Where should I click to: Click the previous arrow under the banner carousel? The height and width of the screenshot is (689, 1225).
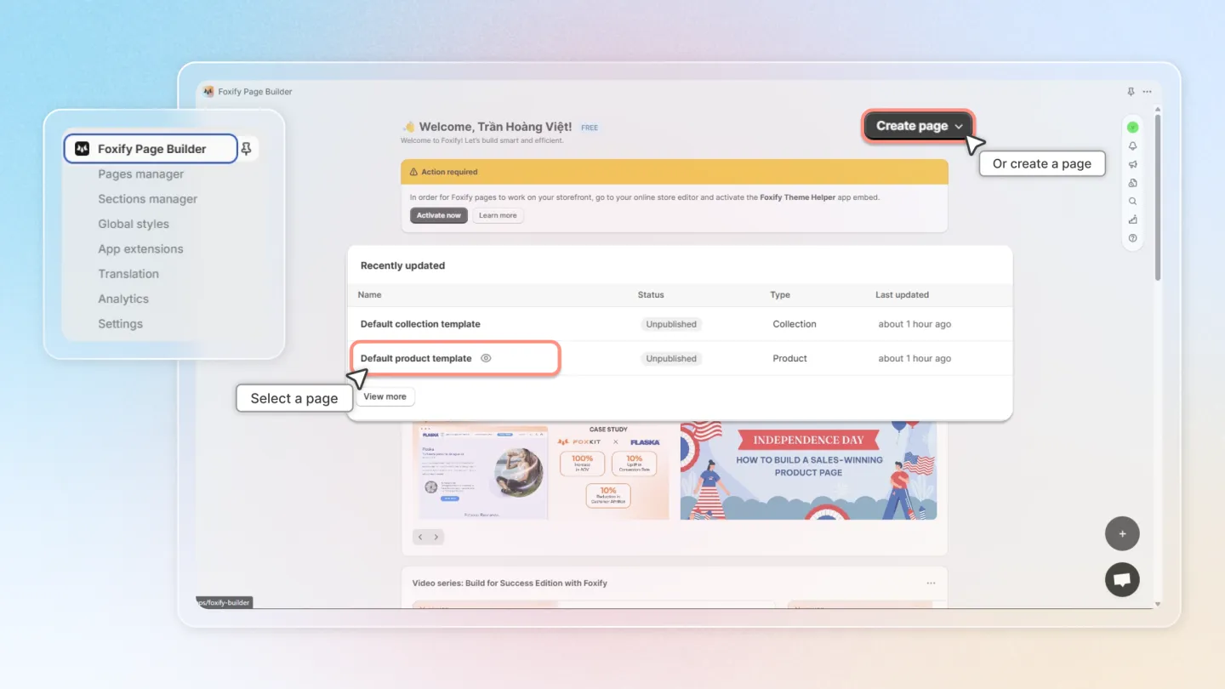(421, 537)
